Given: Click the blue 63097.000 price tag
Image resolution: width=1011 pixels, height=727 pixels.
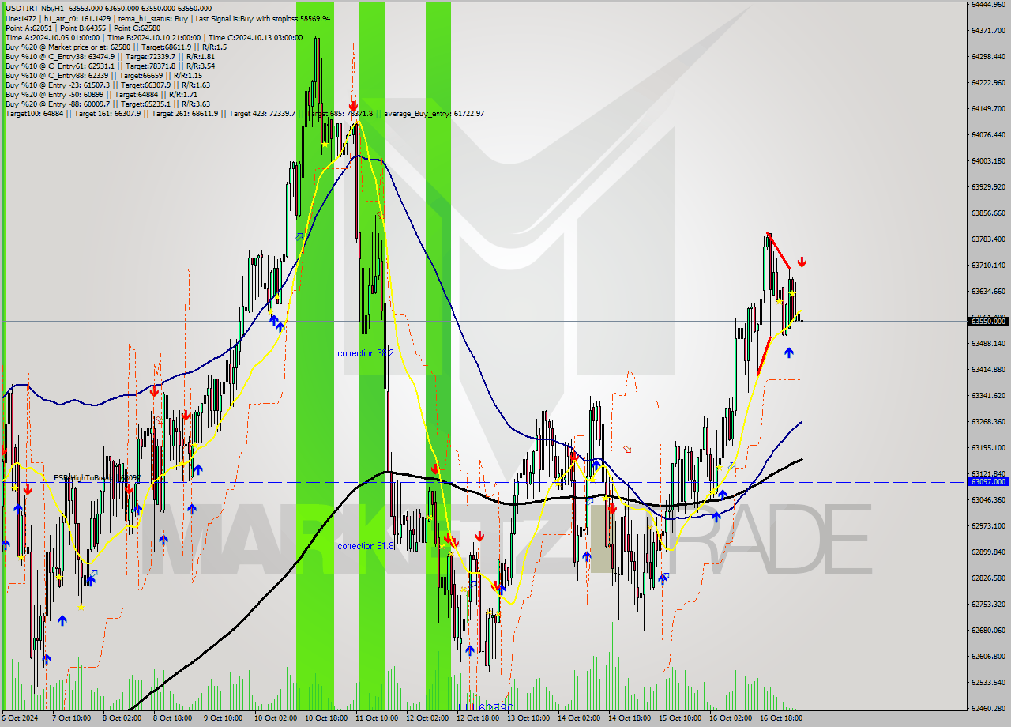Looking at the screenshot, I should [x=988, y=481].
